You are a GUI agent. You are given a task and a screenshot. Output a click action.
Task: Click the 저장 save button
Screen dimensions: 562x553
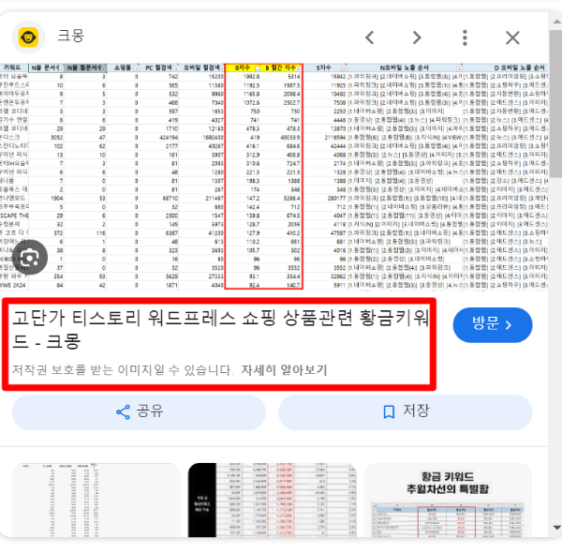pos(406,412)
